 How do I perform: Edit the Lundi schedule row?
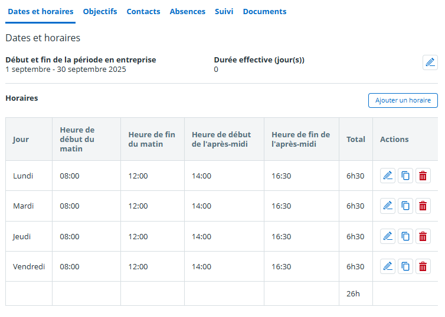(388, 176)
